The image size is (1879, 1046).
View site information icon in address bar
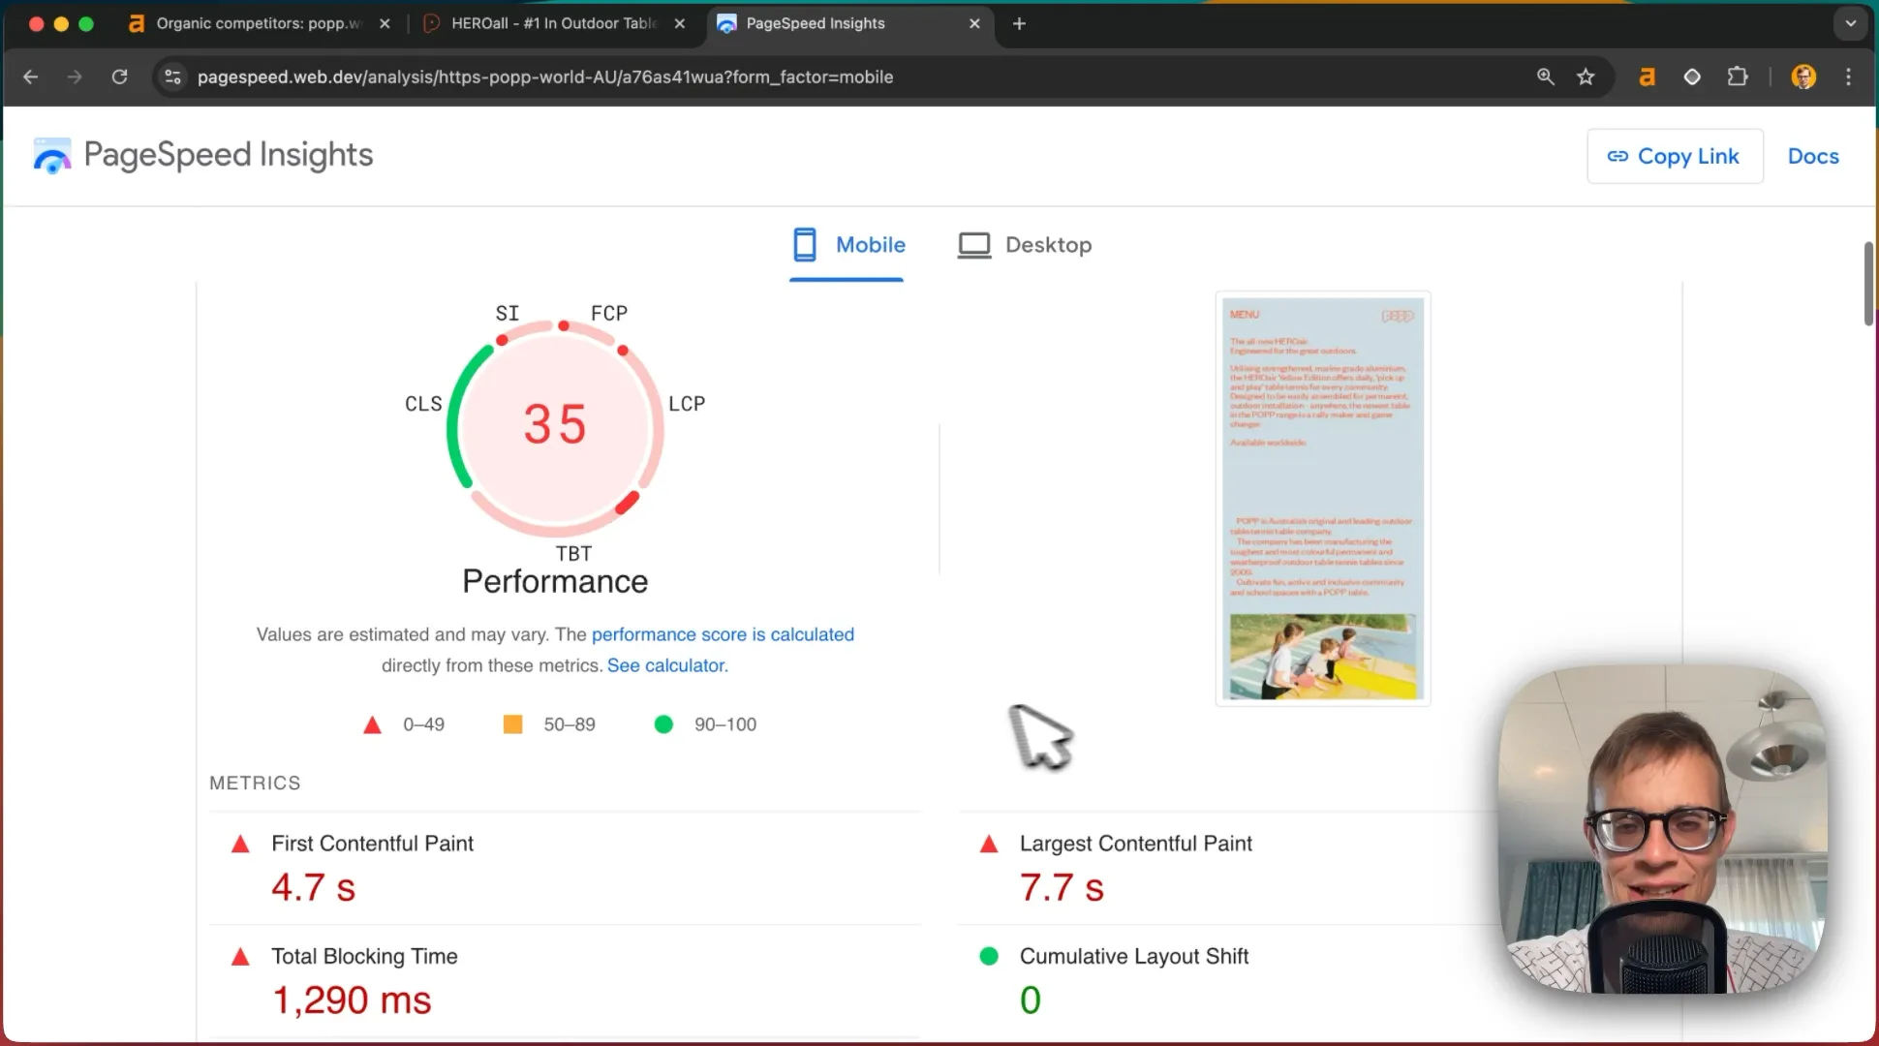point(172,77)
